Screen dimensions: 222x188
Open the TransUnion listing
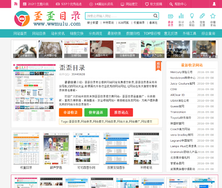coord(178,112)
